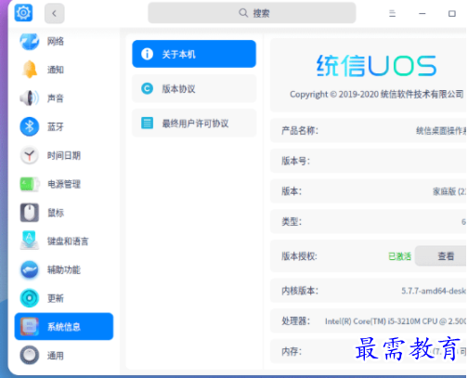
Task: Open the 电源管理 battery icon
Action: pos(30,184)
